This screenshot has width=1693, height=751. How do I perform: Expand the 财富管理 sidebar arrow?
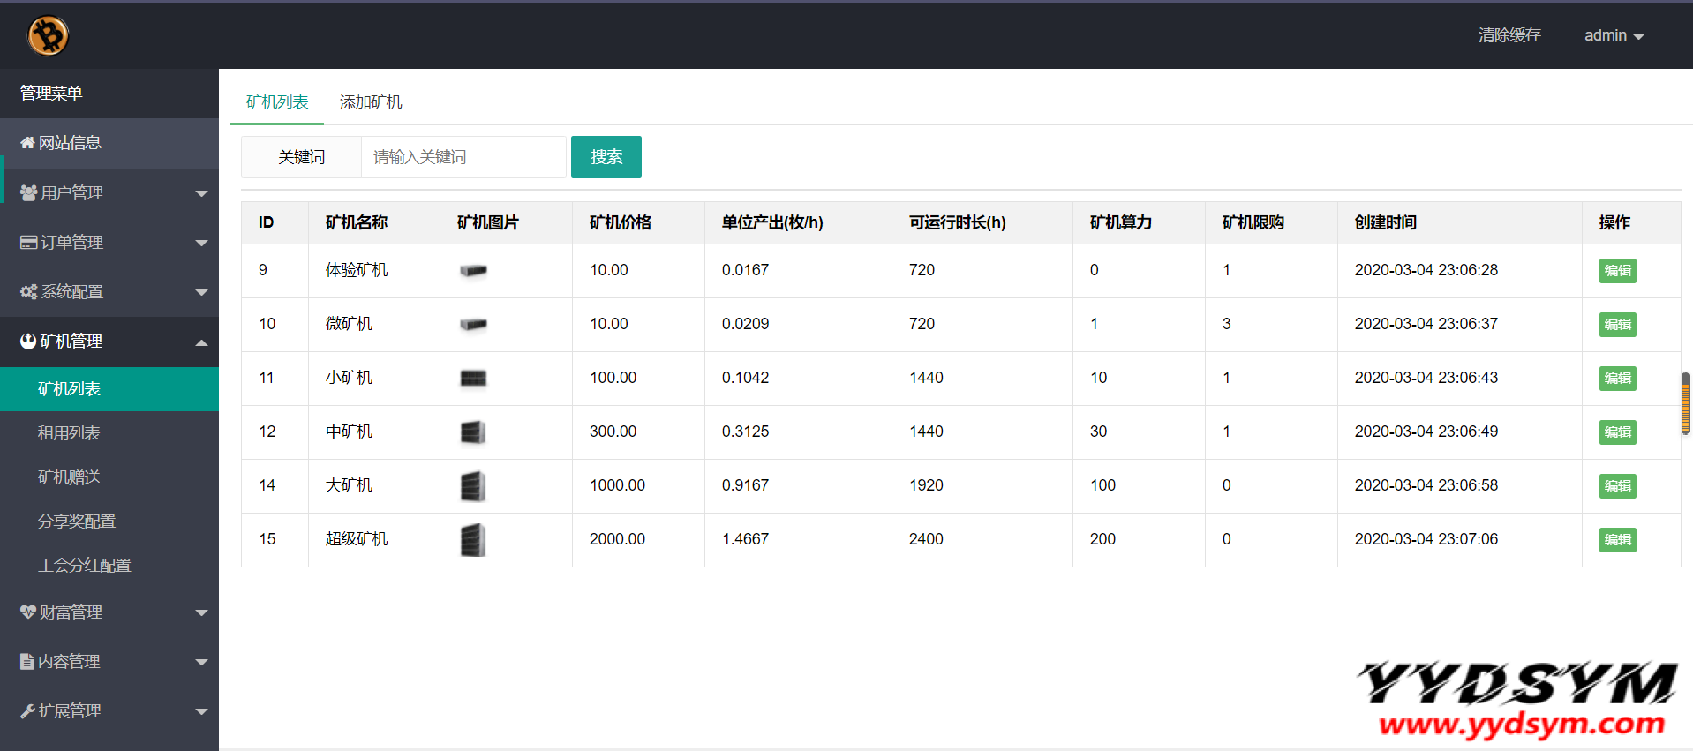pos(201,612)
